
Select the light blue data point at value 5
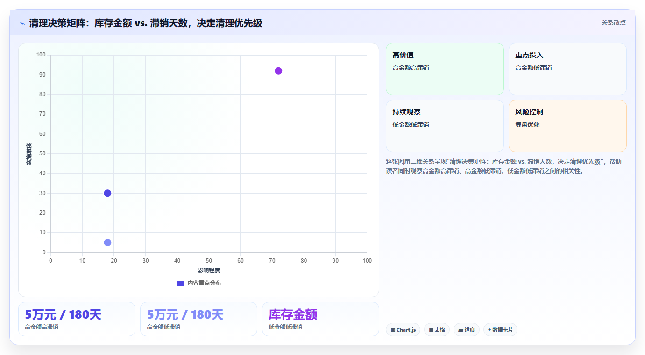(107, 243)
